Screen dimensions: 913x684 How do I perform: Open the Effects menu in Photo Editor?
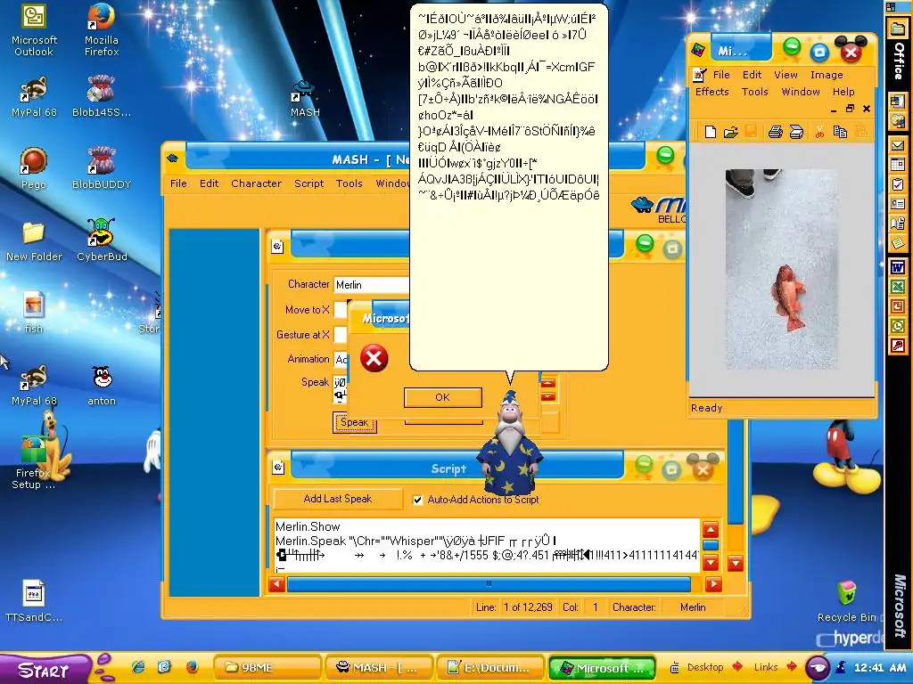click(711, 92)
